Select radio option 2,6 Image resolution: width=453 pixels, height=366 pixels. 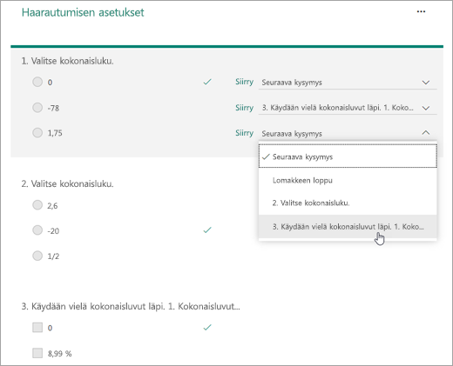(x=37, y=205)
